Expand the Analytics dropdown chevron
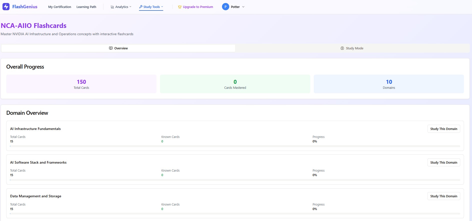 [x=130, y=7]
